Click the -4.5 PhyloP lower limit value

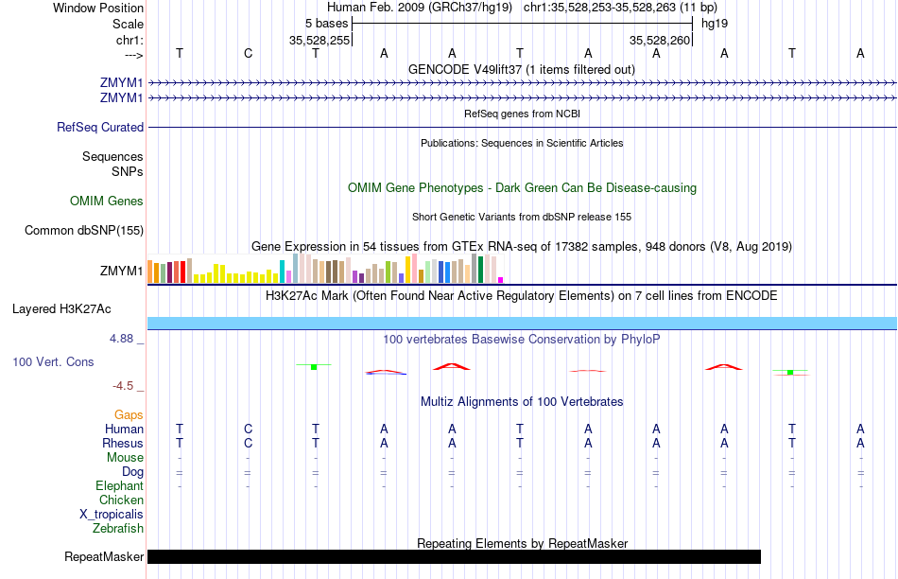coord(123,386)
